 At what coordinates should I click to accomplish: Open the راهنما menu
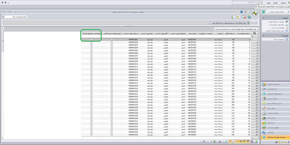[275, 3]
